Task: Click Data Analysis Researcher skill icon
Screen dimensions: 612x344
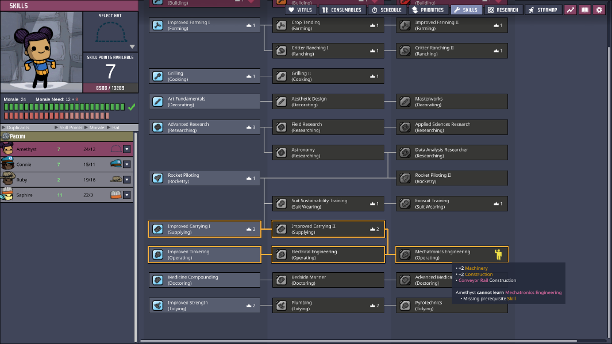Action: (x=405, y=153)
